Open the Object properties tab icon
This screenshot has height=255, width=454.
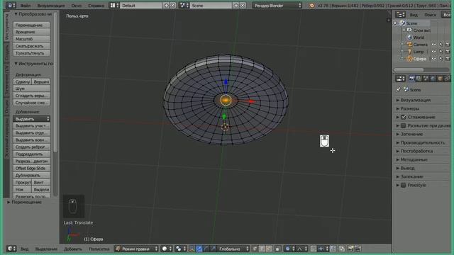point(440,79)
